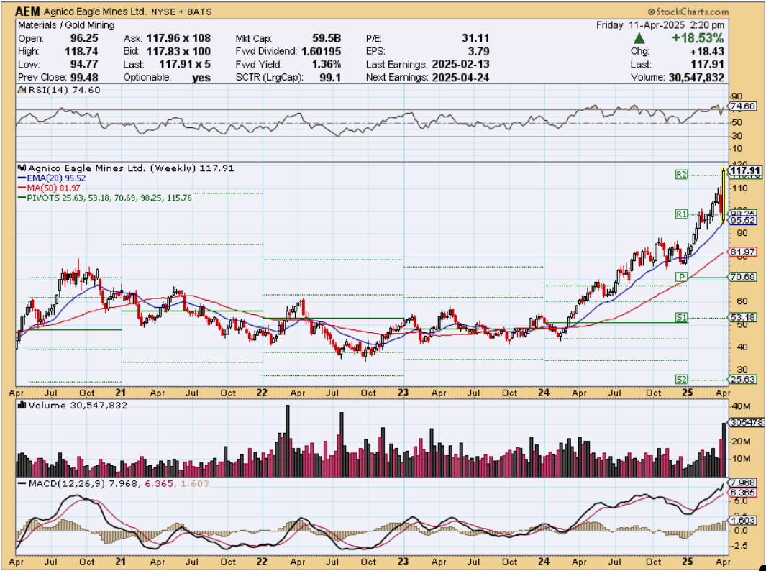This screenshot has height=571, width=766.
Task: Click the tallest volume bar in early 2022
Action: coord(287,441)
